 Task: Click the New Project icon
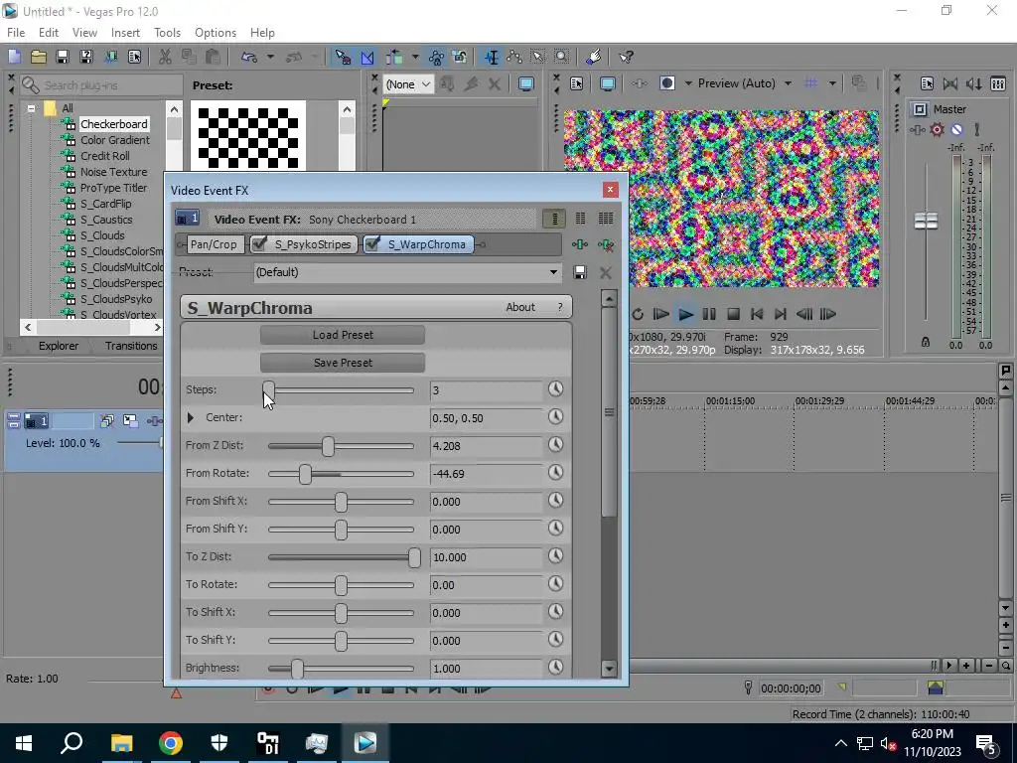point(14,57)
